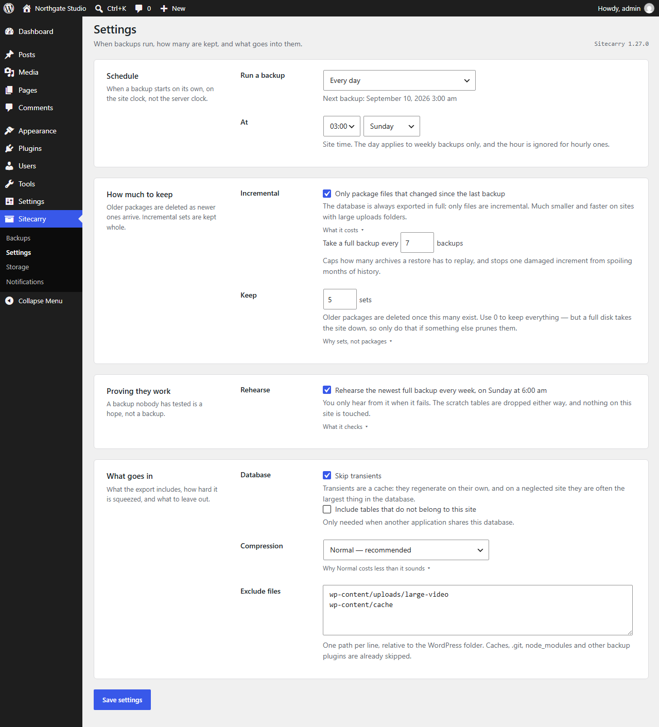Click the Settings sliders icon in sidebar
This screenshot has height=727, width=659.
pos(9,201)
